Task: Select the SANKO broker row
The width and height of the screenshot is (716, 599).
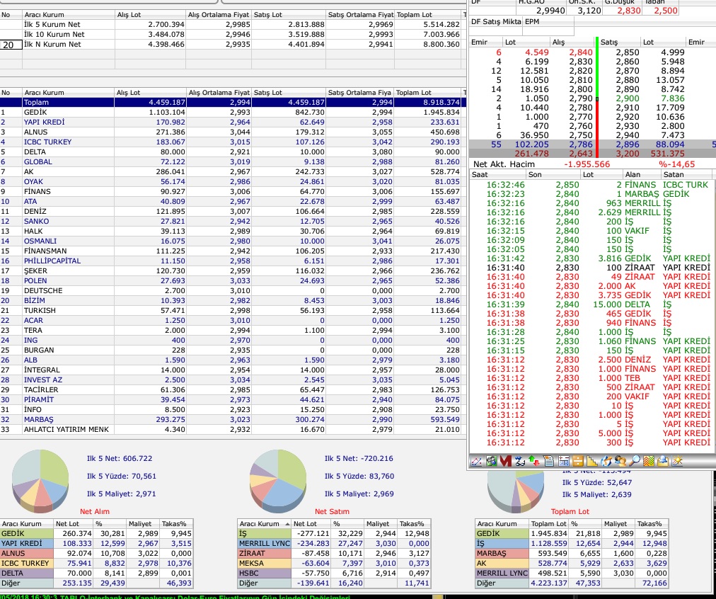Action: click(233, 222)
